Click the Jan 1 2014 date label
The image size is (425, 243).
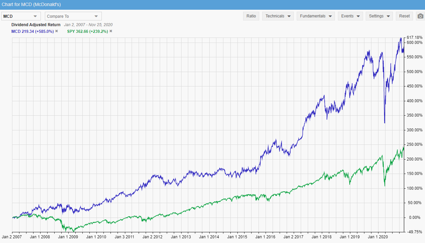(x=210, y=237)
